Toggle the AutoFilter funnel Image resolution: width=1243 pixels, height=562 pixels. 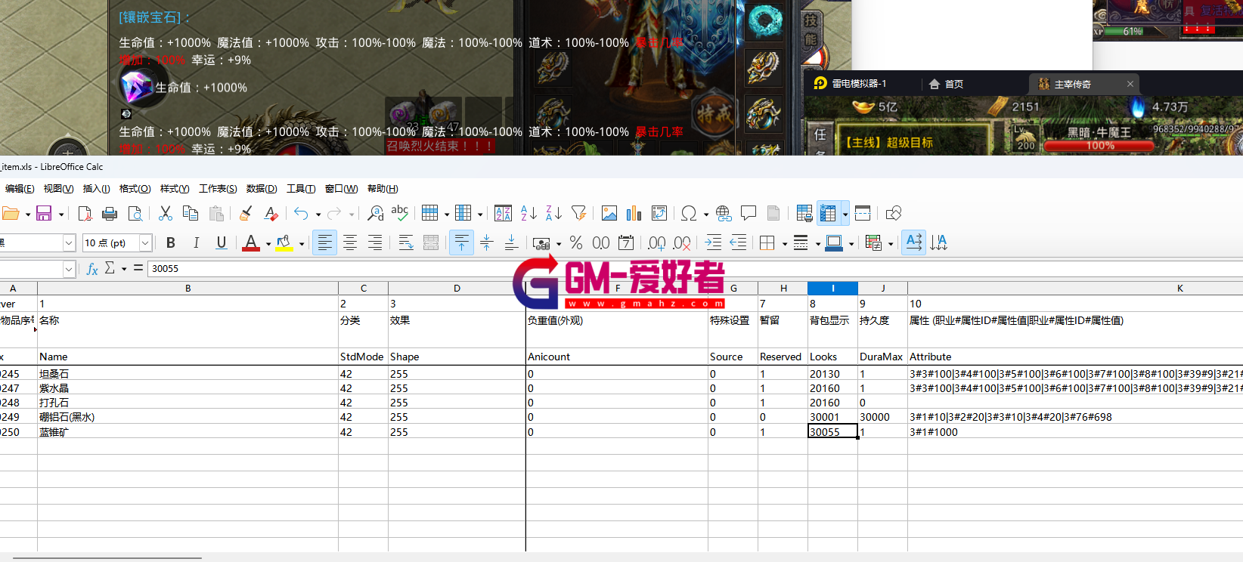coord(579,214)
